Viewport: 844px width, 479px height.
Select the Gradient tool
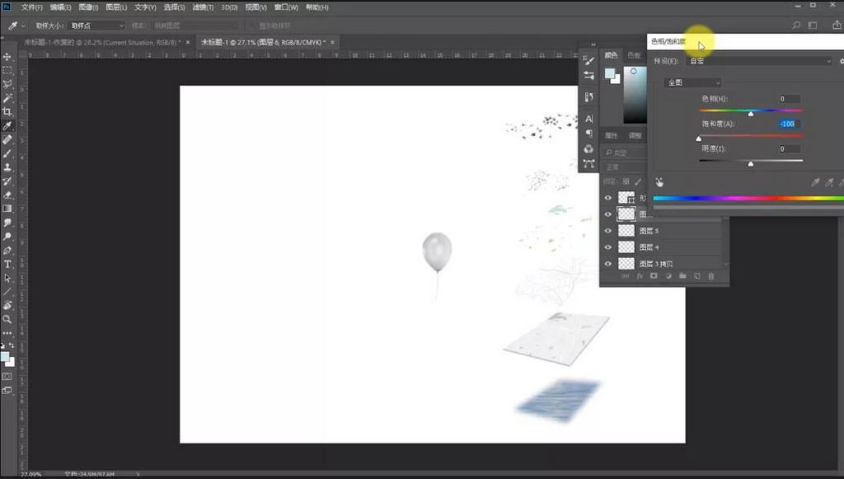click(x=7, y=209)
